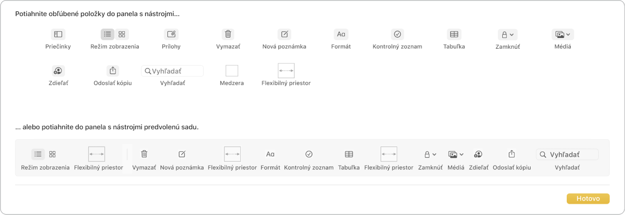Click the Formát text icon in top palette
Viewport: 625px width, 215px height.
coord(341,34)
